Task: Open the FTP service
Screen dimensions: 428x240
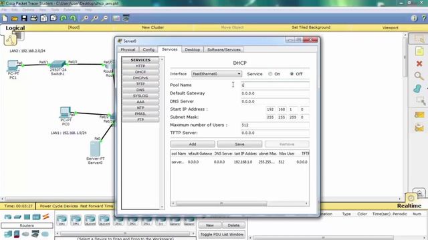Action: coord(140,120)
